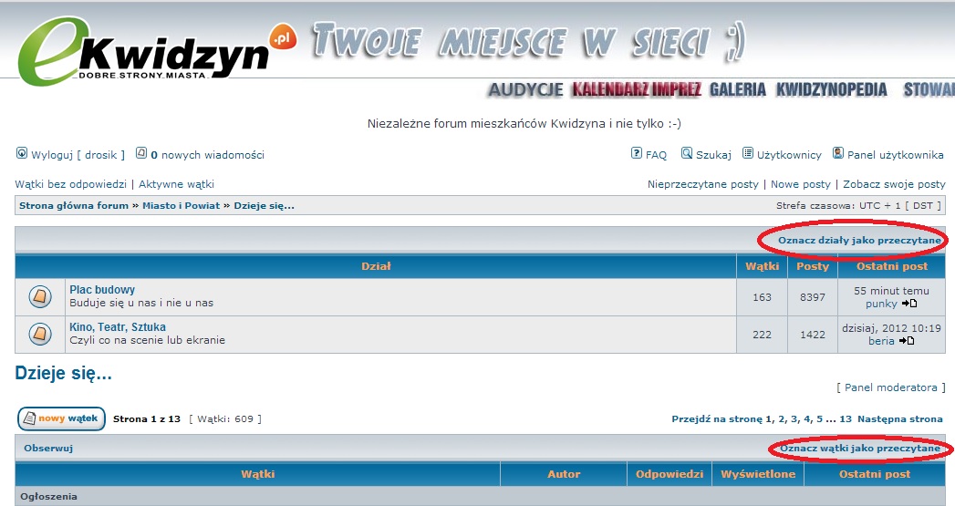The image size is (955, 506).
Task: Click the FAQ help icon
Action: pyautogui.click(x=637, y=154)
